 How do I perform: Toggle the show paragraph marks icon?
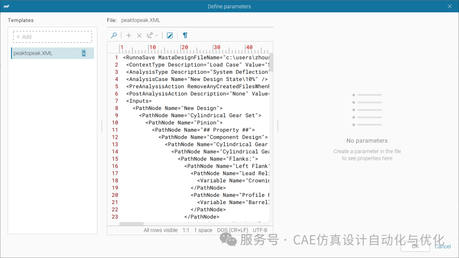(x=185, y=35)
